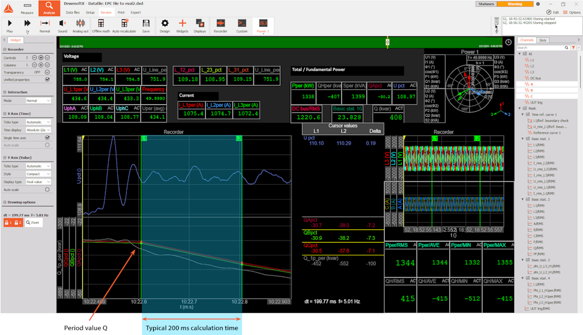Open the Displays icon in toolbar
This screenshot has height=335, width=583.
point(200,23)
